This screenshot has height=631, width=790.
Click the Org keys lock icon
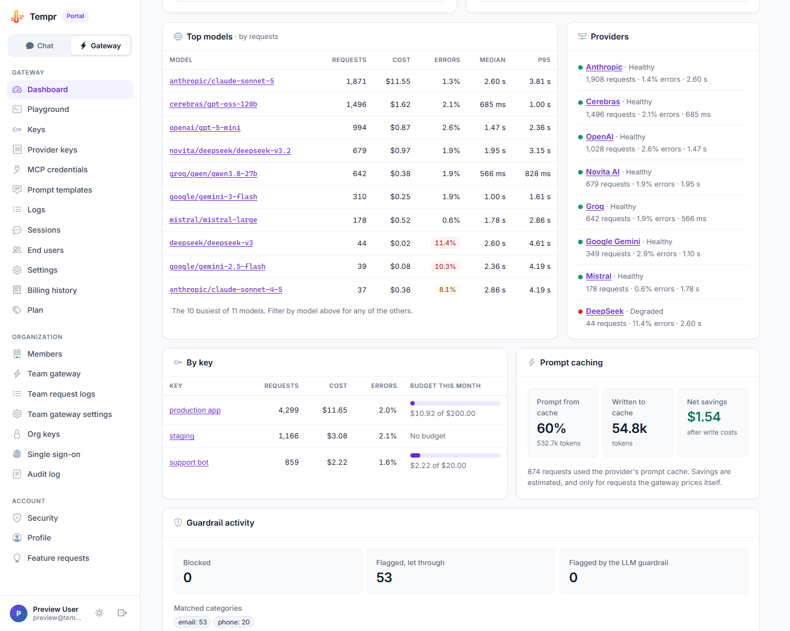click(17, 434)
